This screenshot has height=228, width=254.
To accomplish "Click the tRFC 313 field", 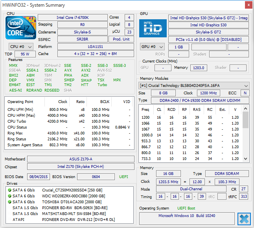I will [x=244, y=197].
